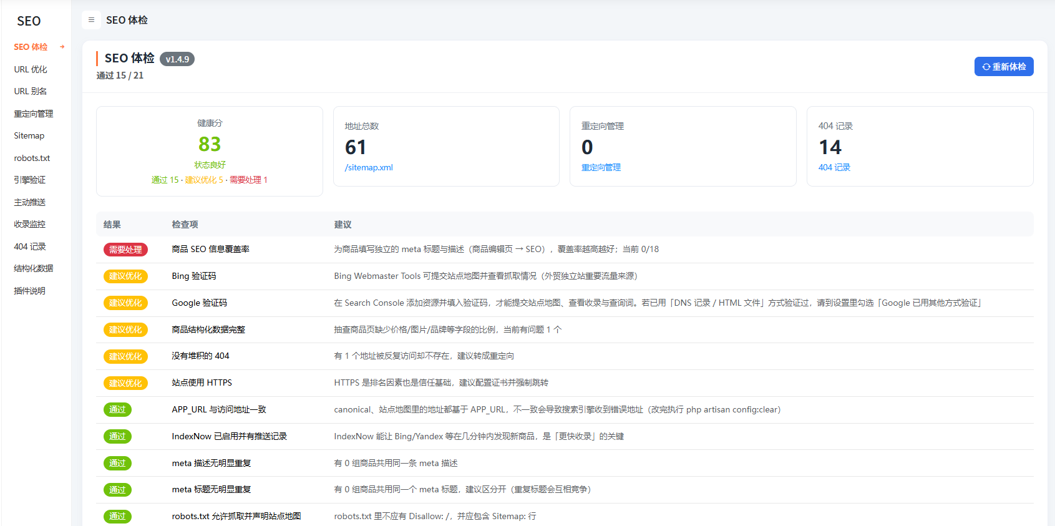The height and width of the screenshot is (526, 1055).
Task: Click the 检查项 column header
Action: 185,225
